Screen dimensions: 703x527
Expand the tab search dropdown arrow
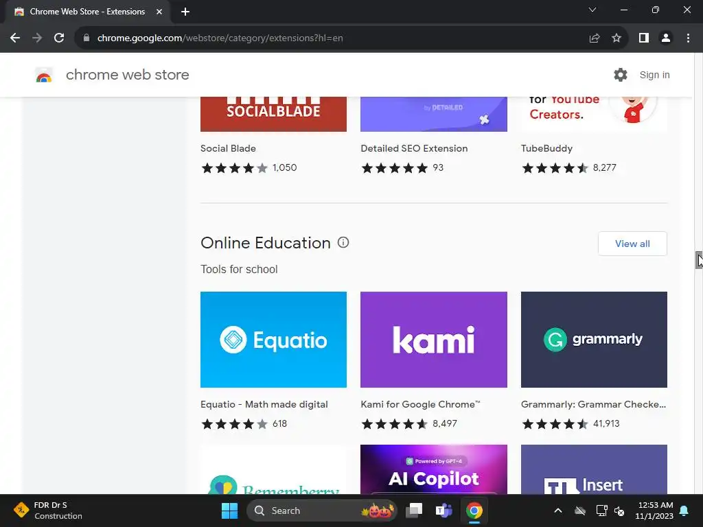592,10
